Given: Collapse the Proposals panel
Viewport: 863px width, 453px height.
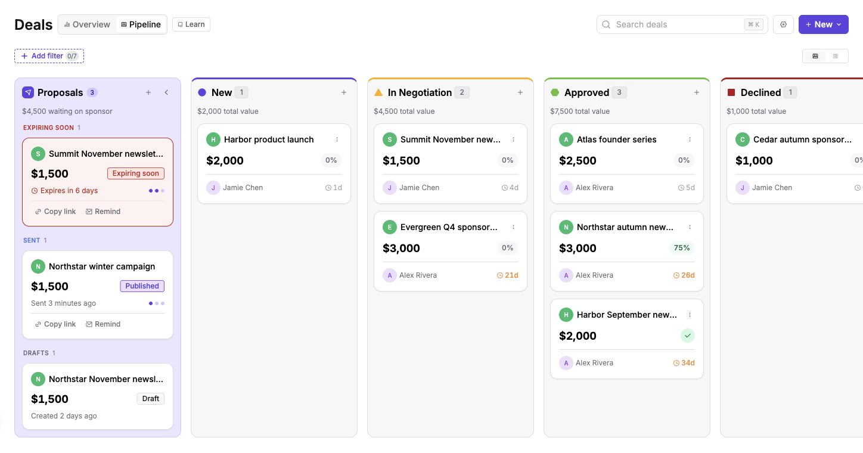Looking at the screenshot, I should pyautogui.click(x=166, y=92).
